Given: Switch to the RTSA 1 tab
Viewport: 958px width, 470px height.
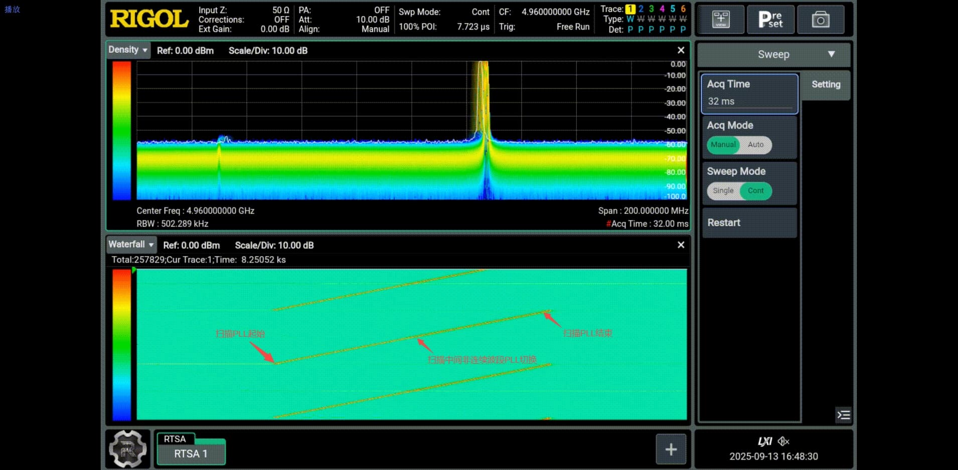Looking at the screenshot, I should click(x=191, y=453).
